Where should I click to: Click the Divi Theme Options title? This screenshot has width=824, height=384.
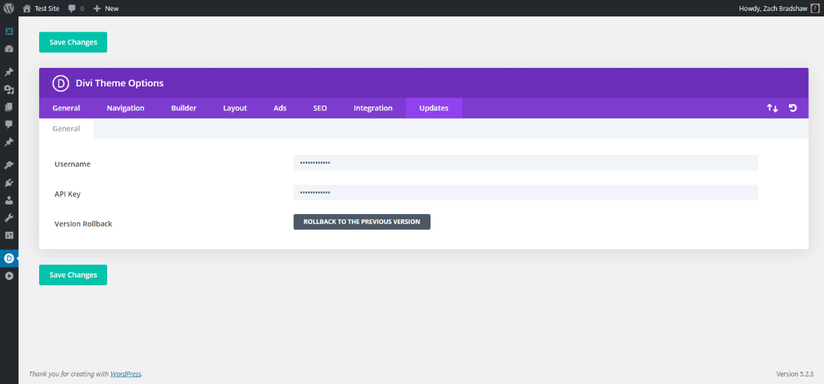tap(119, 83)
